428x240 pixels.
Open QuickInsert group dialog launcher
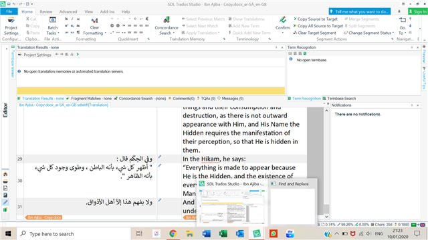pos(148,39)
